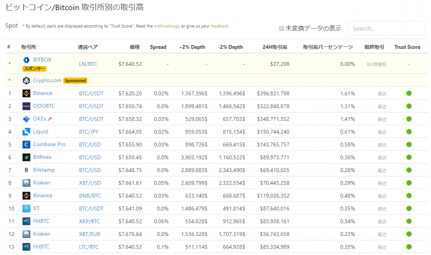
Task: Sort by the -2% Depth column header
Action: click(x=231, y=47)
